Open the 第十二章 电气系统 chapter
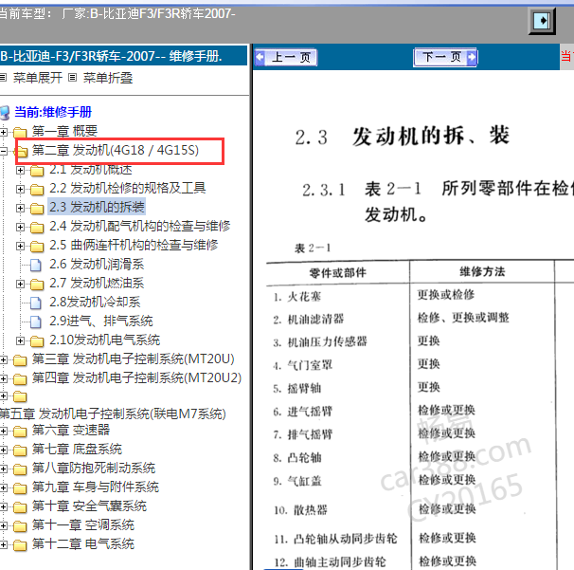This screenshot has height=570, width=574. coord(83,544)
